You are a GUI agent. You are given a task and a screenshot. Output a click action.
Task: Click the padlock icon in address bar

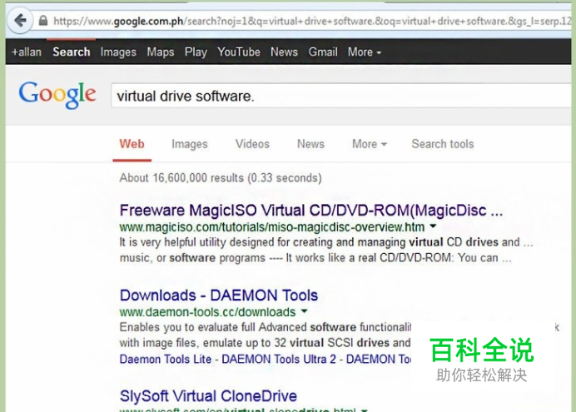point(43,21)
